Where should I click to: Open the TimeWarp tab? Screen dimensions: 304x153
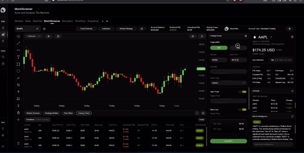80,21
